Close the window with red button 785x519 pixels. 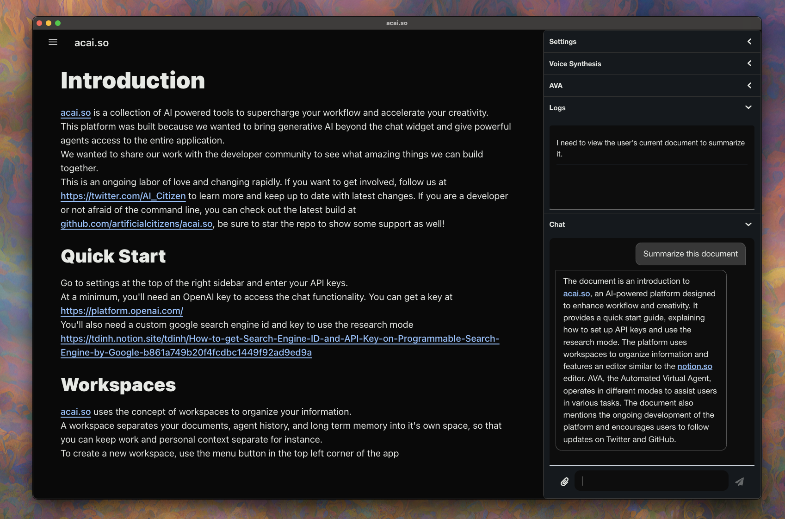click(x=39, y=23)
